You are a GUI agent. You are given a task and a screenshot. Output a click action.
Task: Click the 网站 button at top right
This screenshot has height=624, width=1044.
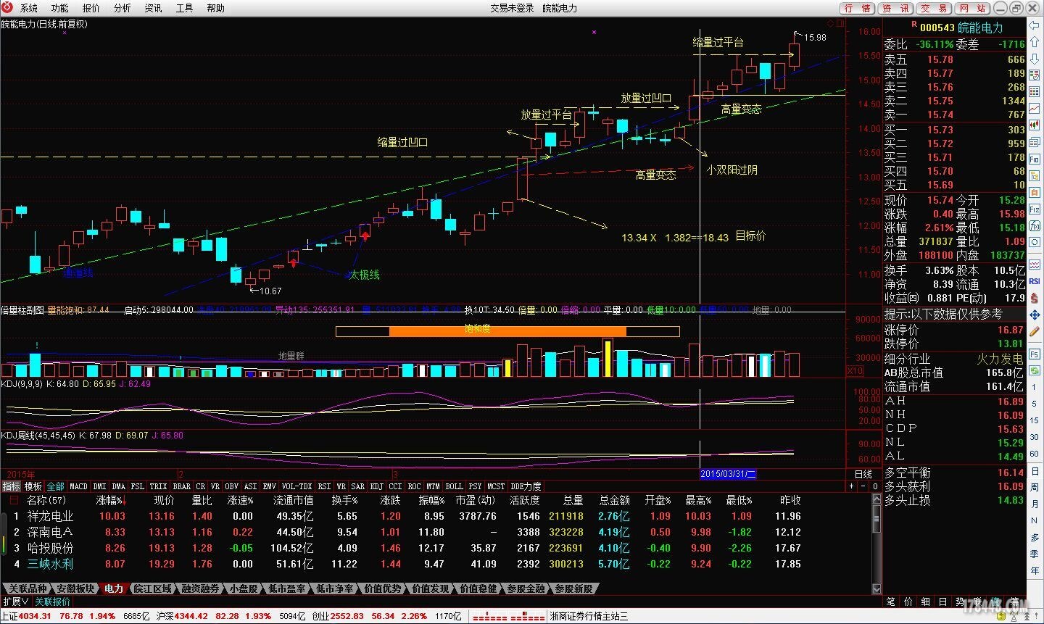(971, 8)
